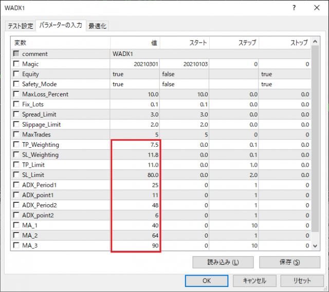
Task: Check the Slippage_Limit checkbox
Action: [16, 124]
